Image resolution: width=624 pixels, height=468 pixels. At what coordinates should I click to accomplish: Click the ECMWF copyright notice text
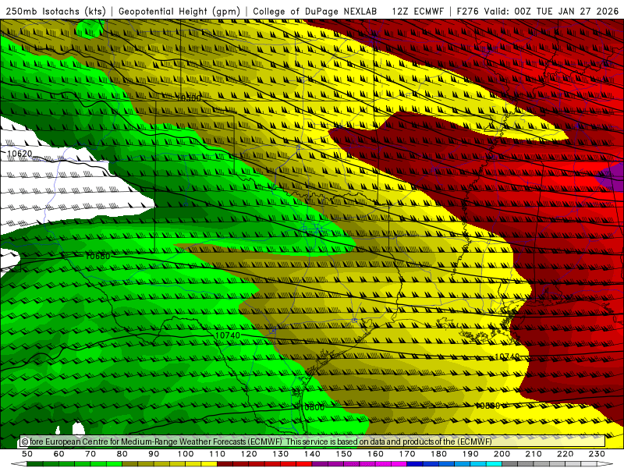(x=257, y=441)
